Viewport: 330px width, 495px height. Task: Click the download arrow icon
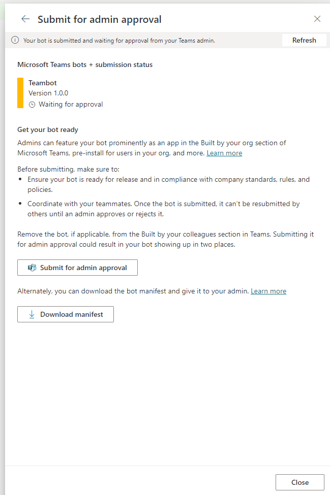(32, 314)
